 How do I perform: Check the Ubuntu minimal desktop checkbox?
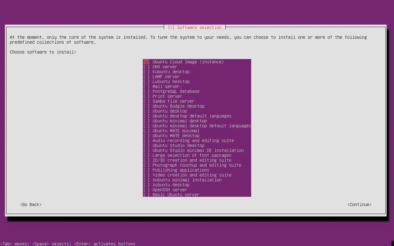pyautogui.click(x=147, y=121)
